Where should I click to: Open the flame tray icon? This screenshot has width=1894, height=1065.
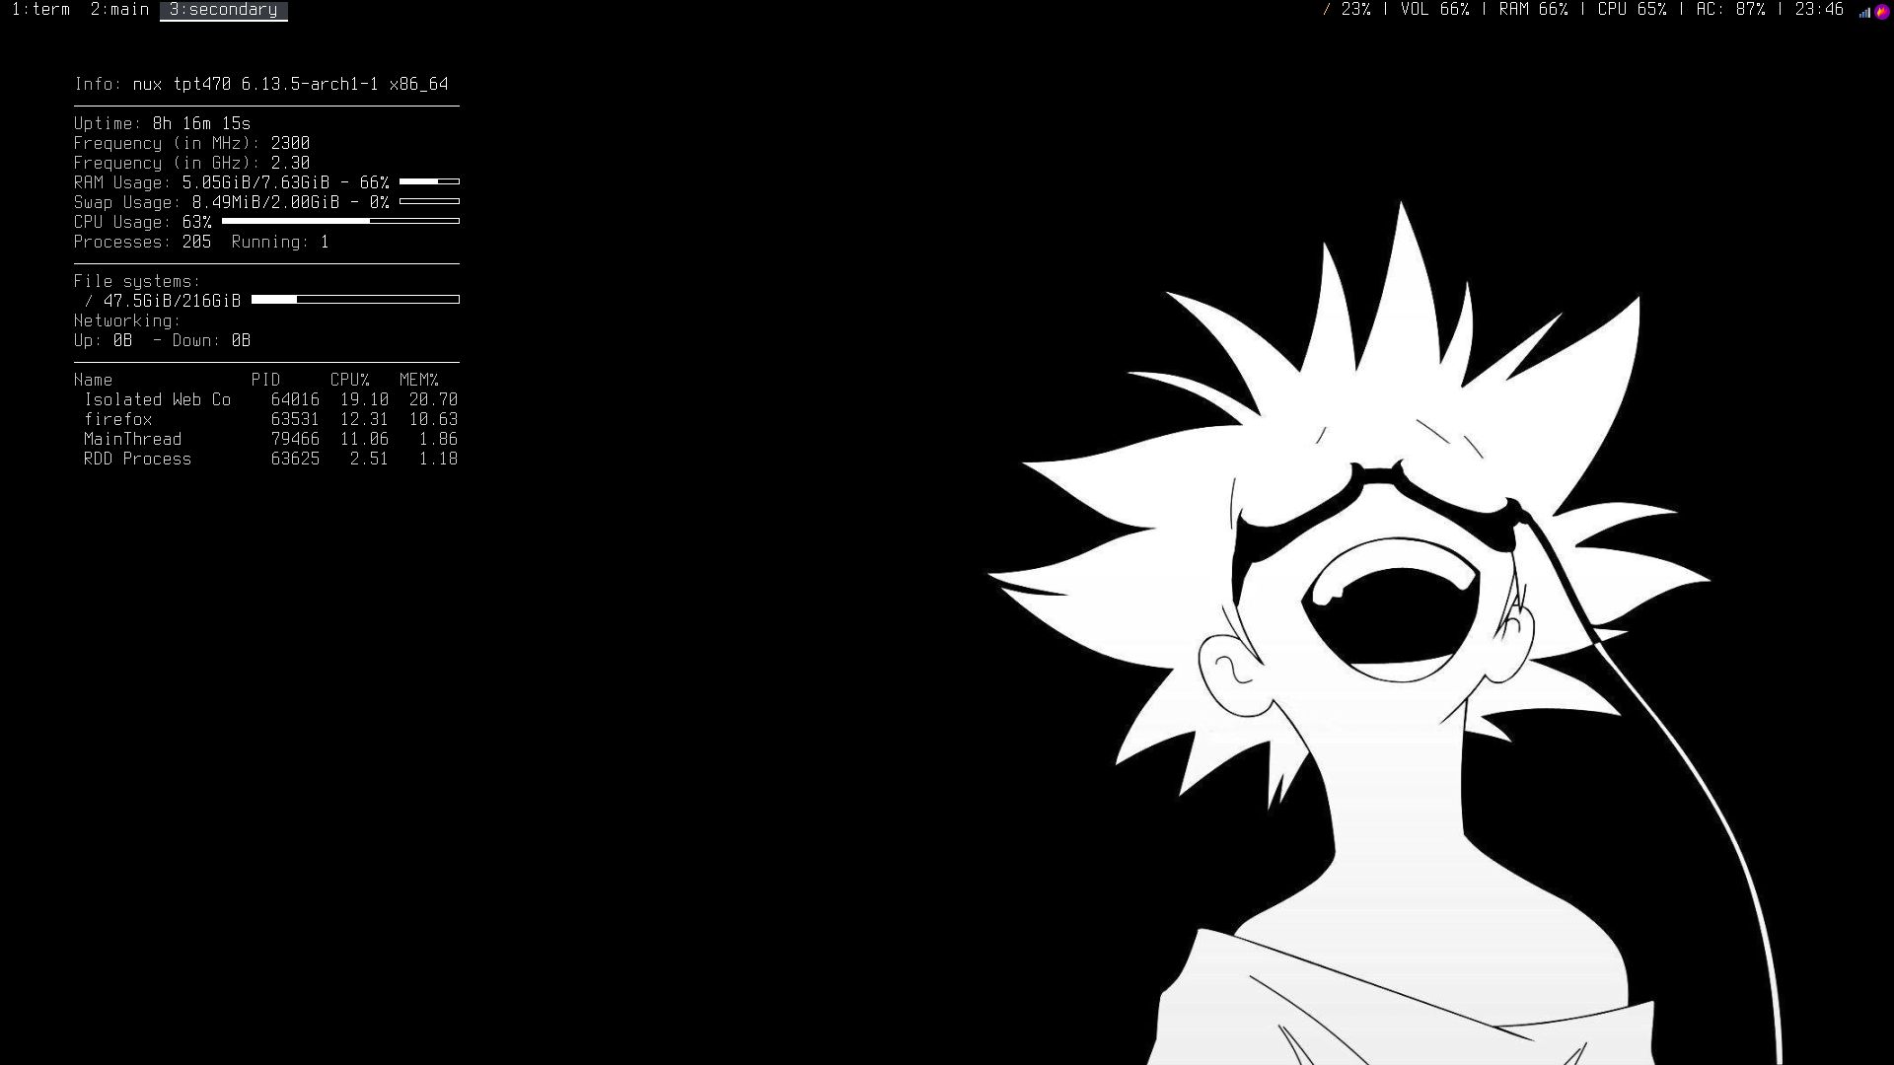click(x=1882, y=12)
